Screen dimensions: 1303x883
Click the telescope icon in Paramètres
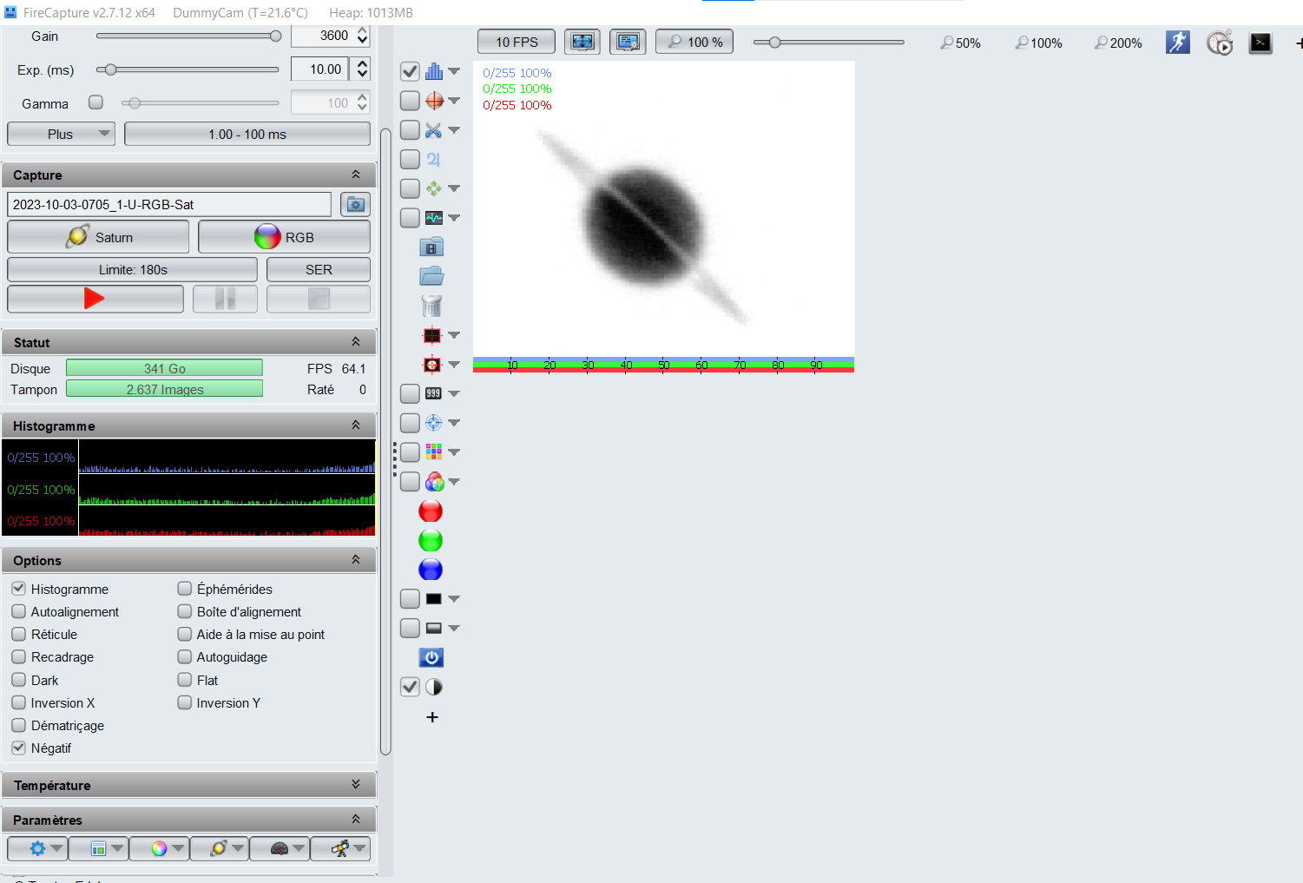[340, 848]
